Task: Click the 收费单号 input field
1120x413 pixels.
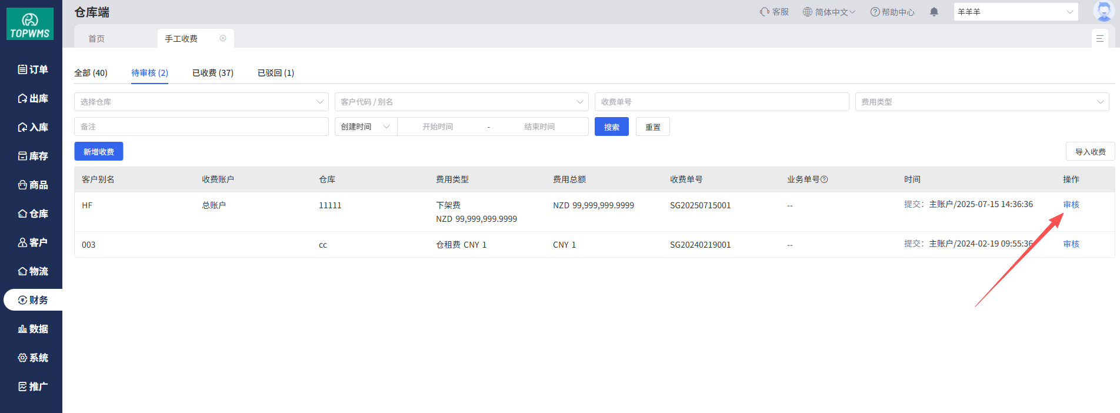Action: 721,102
